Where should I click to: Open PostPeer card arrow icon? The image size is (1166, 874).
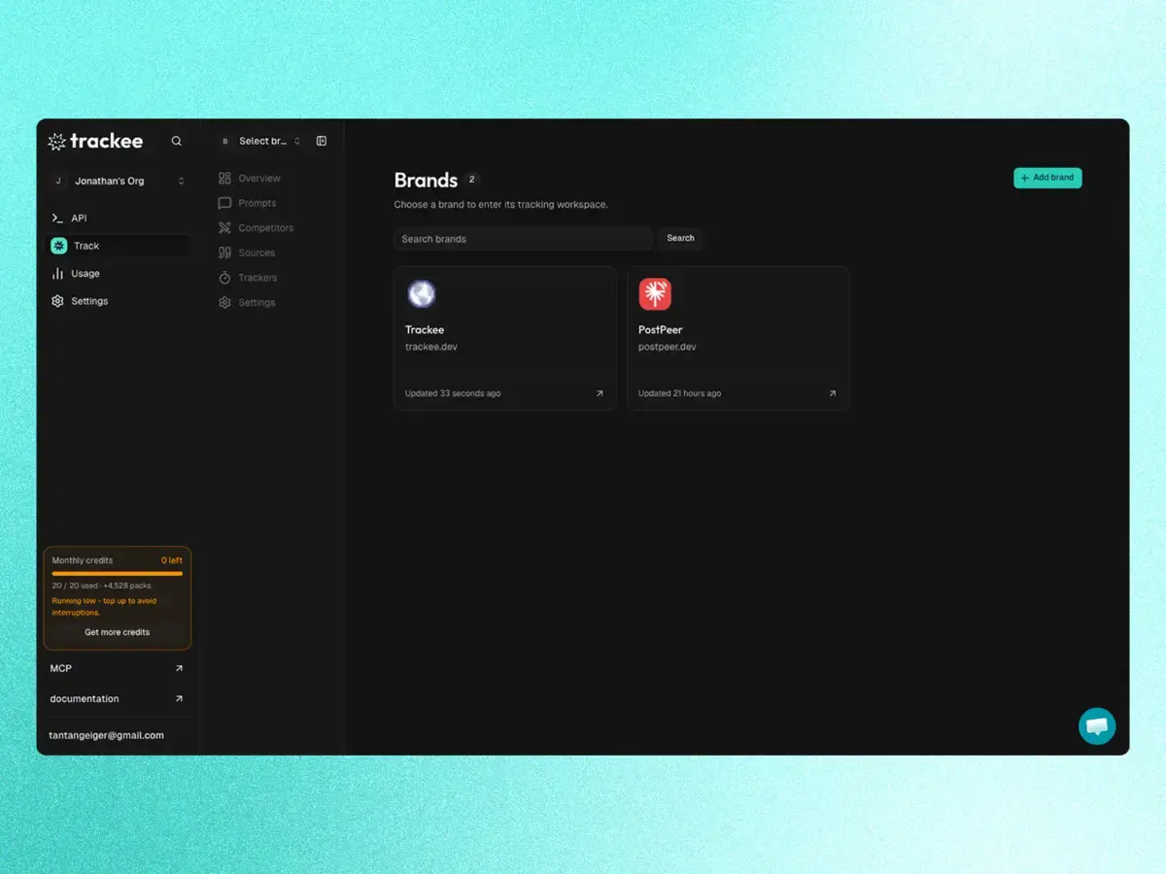(832, 393)
